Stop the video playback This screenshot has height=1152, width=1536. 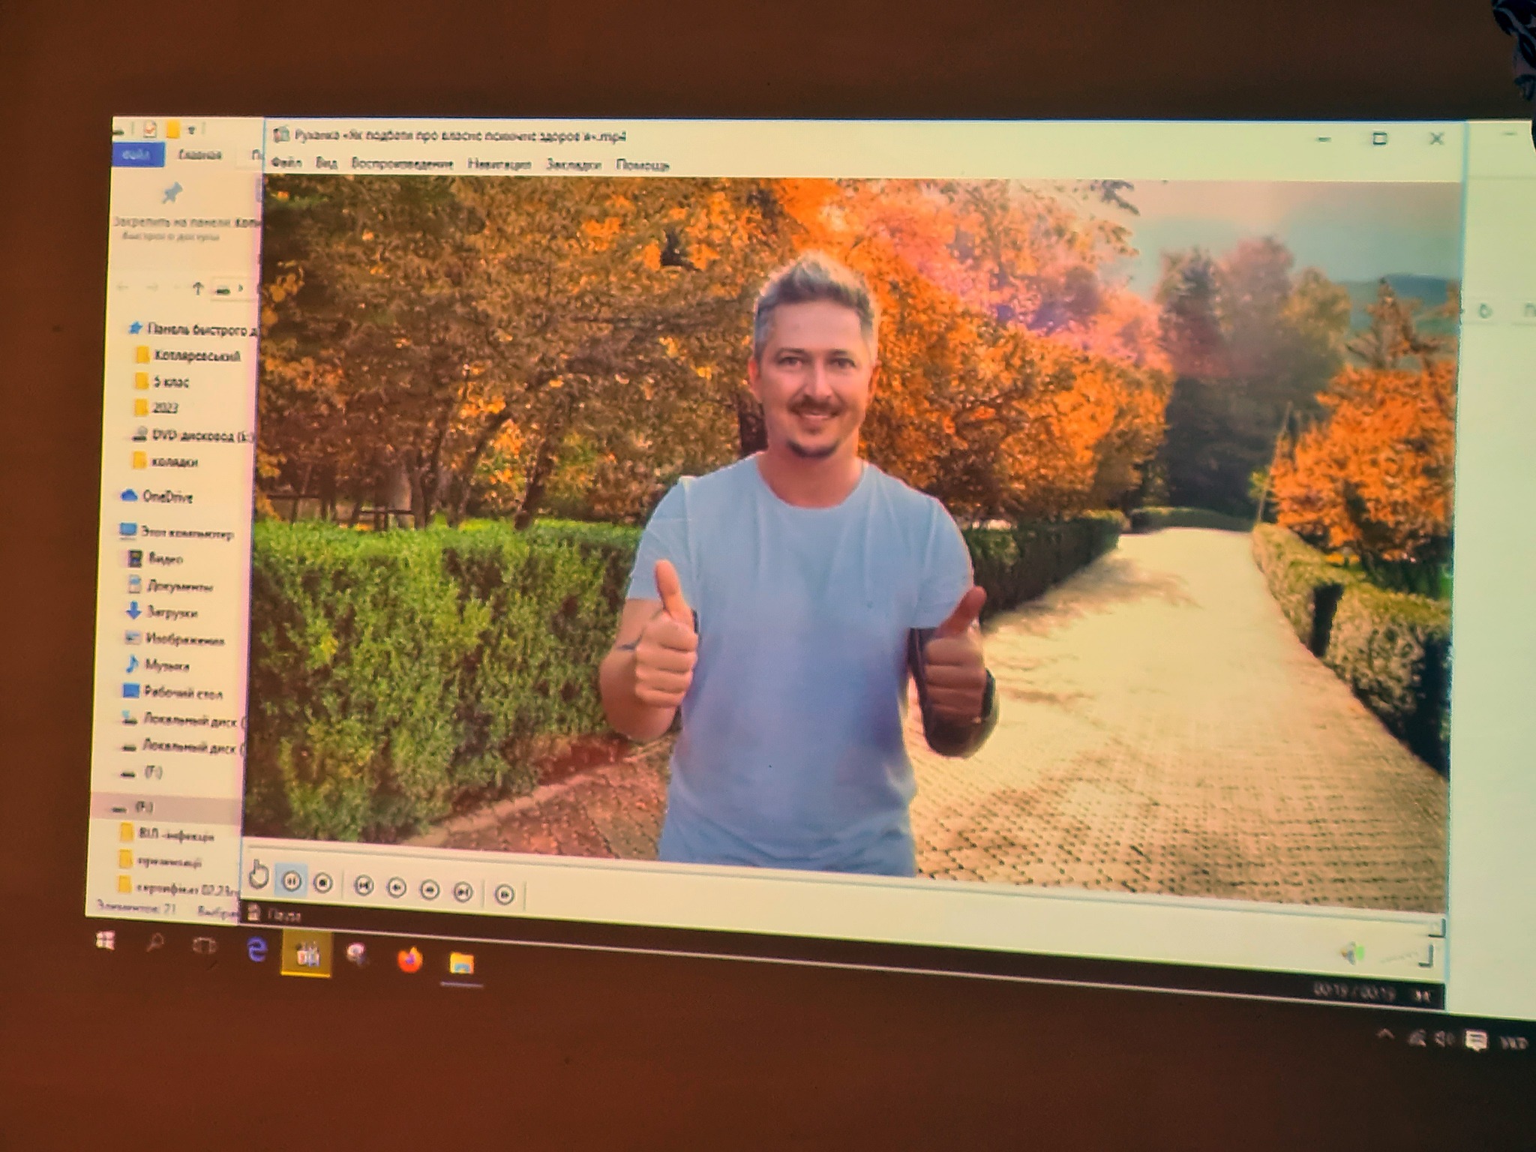tap(323, 883)
